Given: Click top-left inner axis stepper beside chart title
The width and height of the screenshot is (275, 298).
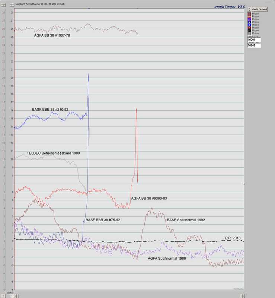Looking at the screenshot, I should tap(12, 5).
